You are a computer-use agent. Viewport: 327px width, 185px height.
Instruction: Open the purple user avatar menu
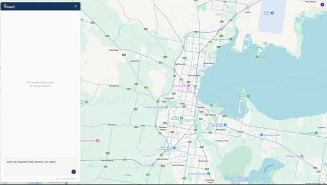[322, 5]
